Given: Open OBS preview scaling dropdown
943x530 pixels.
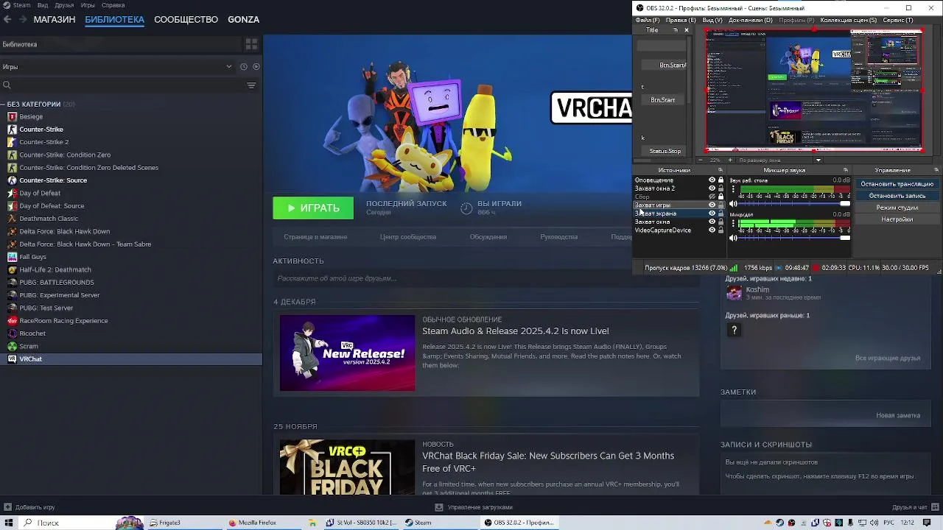Looking at the screenshot, I should point(818,160).
